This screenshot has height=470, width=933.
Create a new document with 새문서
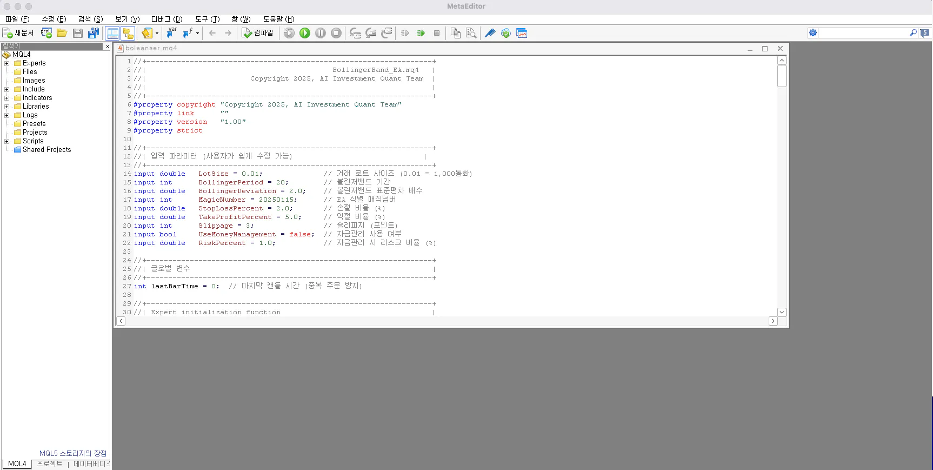[x=18, y=33]
